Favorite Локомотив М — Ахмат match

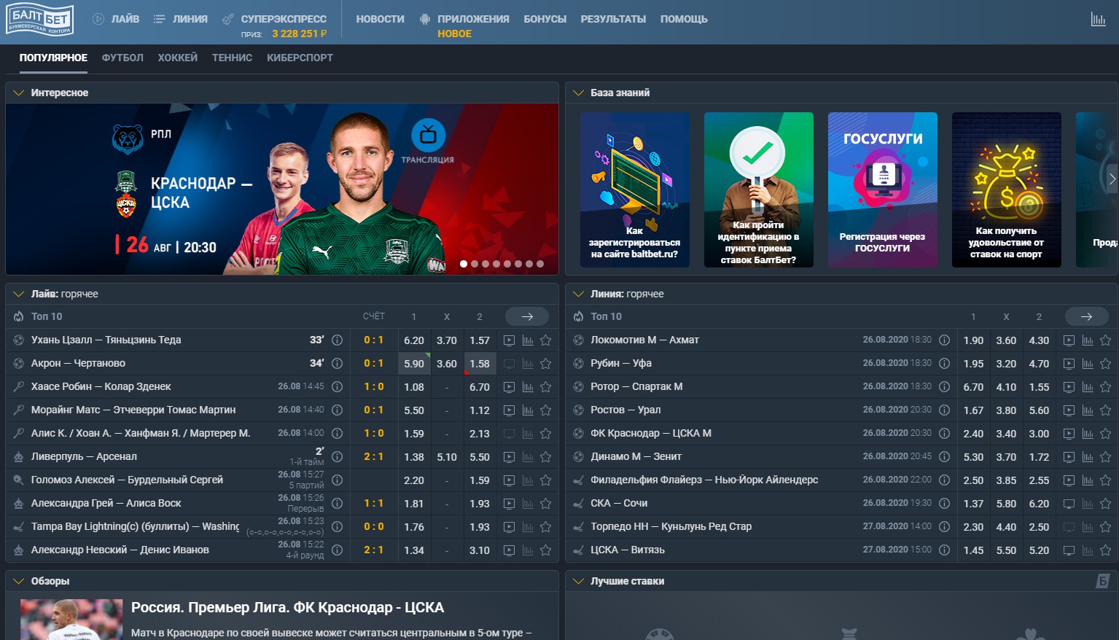pos(1105,340)
